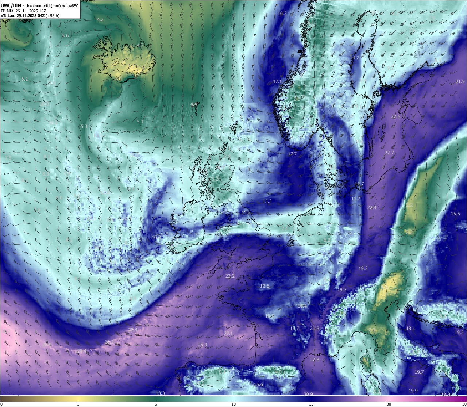The width and height of the screenshot is (467, 407).
Task: Click the 13.3 value at the bottom edge
Action: (160, 393)
